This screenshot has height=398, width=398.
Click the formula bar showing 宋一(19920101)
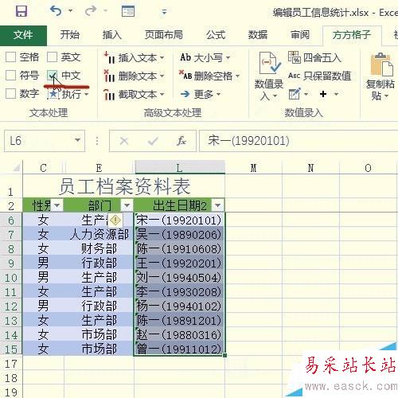pos(298,141)
